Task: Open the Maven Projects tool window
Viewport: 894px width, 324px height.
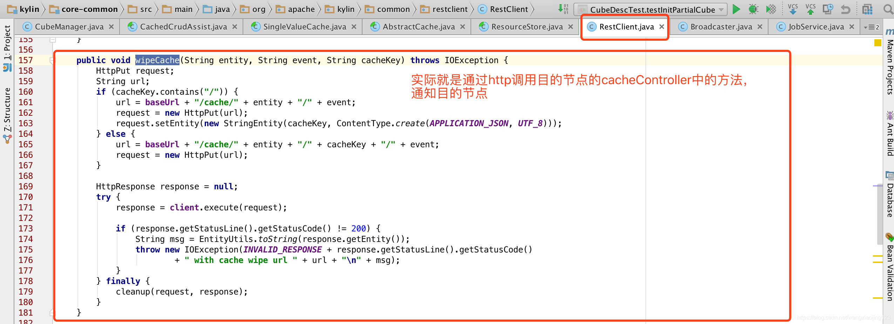Action: click(889, 61)
